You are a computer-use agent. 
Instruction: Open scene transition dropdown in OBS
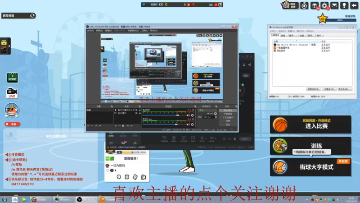207,110
